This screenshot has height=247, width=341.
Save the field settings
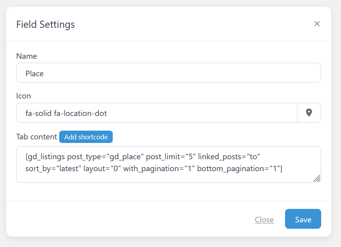[x=303, y=219]
